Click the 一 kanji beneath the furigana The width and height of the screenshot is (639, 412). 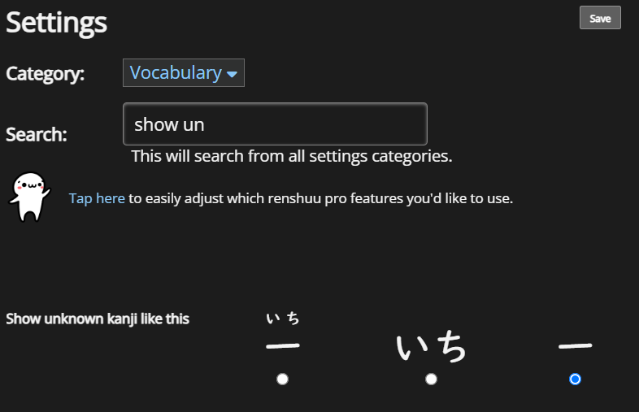pos(282,346)
